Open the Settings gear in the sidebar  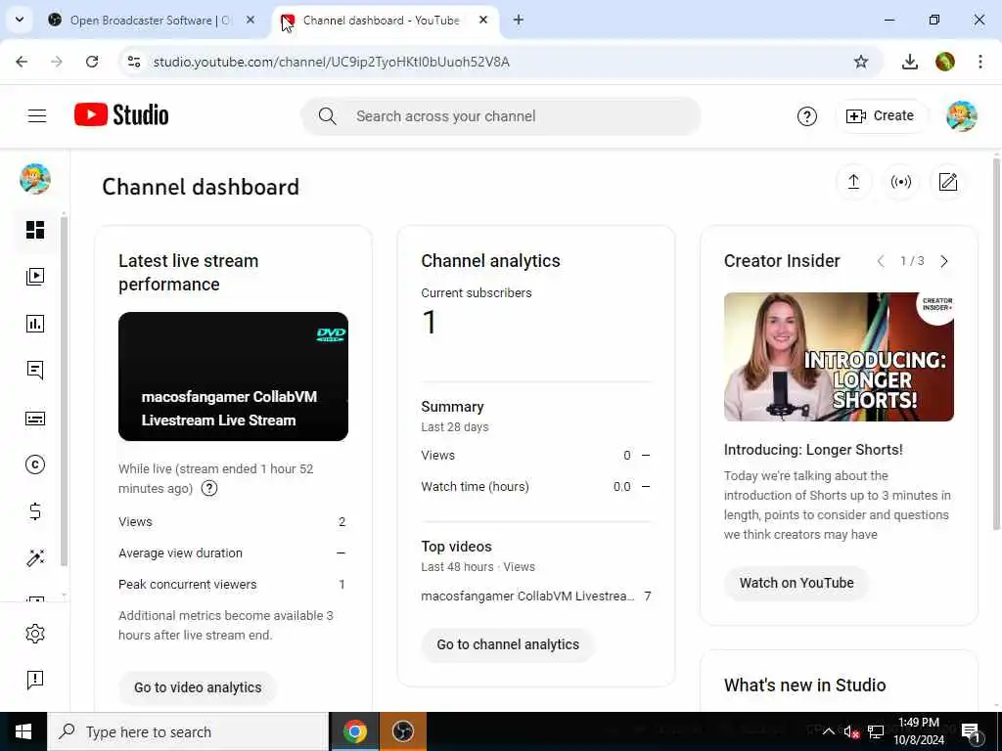pyautogui.click(x=35, y=634)
